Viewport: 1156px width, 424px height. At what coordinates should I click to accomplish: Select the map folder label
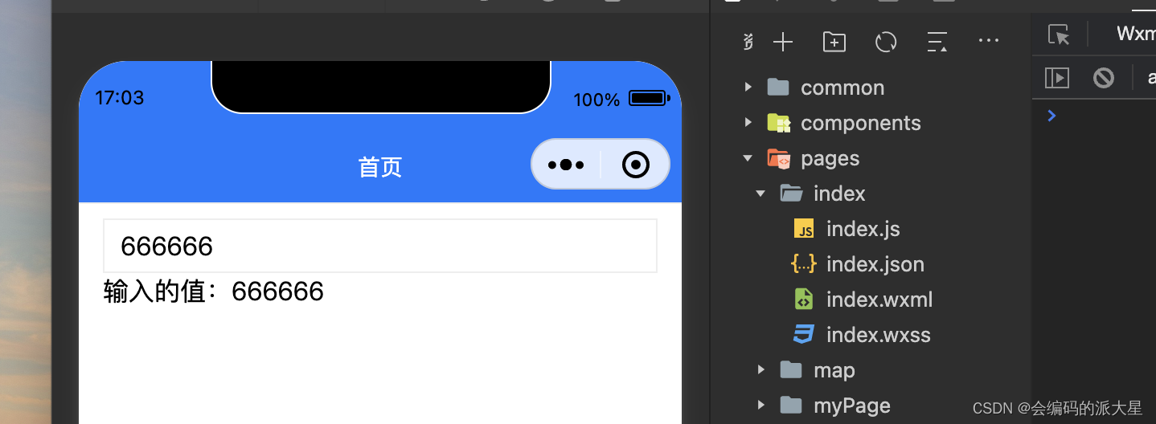834,371
